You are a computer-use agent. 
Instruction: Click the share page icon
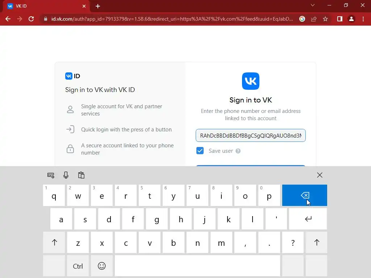tap(314, 19)
